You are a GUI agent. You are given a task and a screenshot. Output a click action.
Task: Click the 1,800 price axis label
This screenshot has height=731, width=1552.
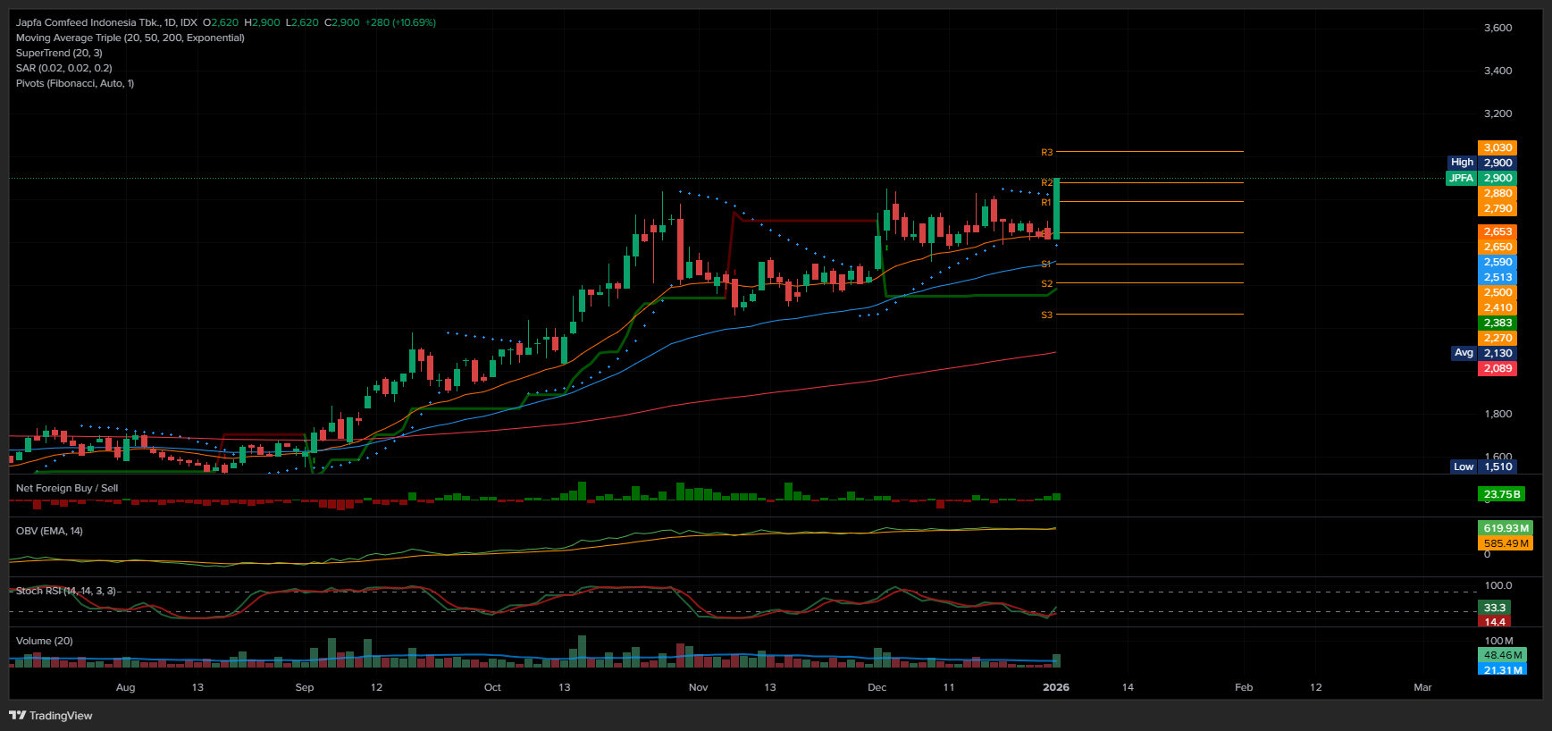pyautogui.click(x=1497, y=414)
